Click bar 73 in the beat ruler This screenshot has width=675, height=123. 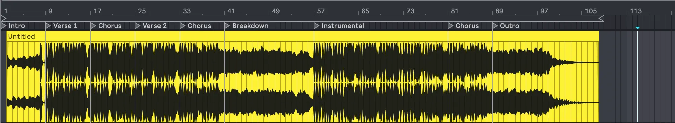(x=410, y=11)
